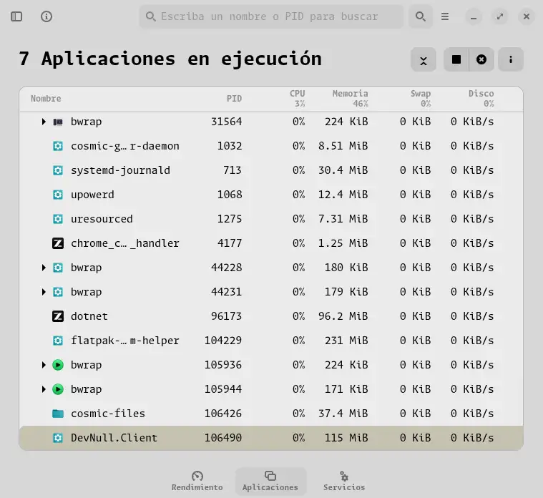Click the uresourced gear icon
The width and height of the screenshot is (543, 498).
point(58,219)
